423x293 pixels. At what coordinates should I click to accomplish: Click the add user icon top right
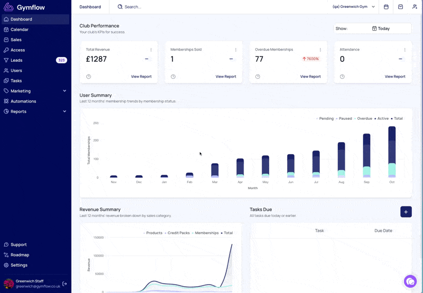click(415, 7)
